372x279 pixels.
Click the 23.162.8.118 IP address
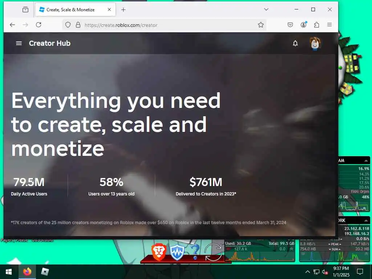(x=357, y=229)
